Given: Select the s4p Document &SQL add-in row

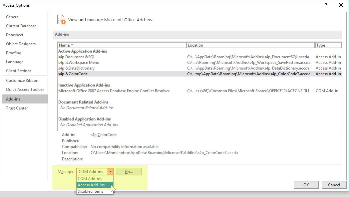Looking at the screenshot, I should tap(199, 57).
